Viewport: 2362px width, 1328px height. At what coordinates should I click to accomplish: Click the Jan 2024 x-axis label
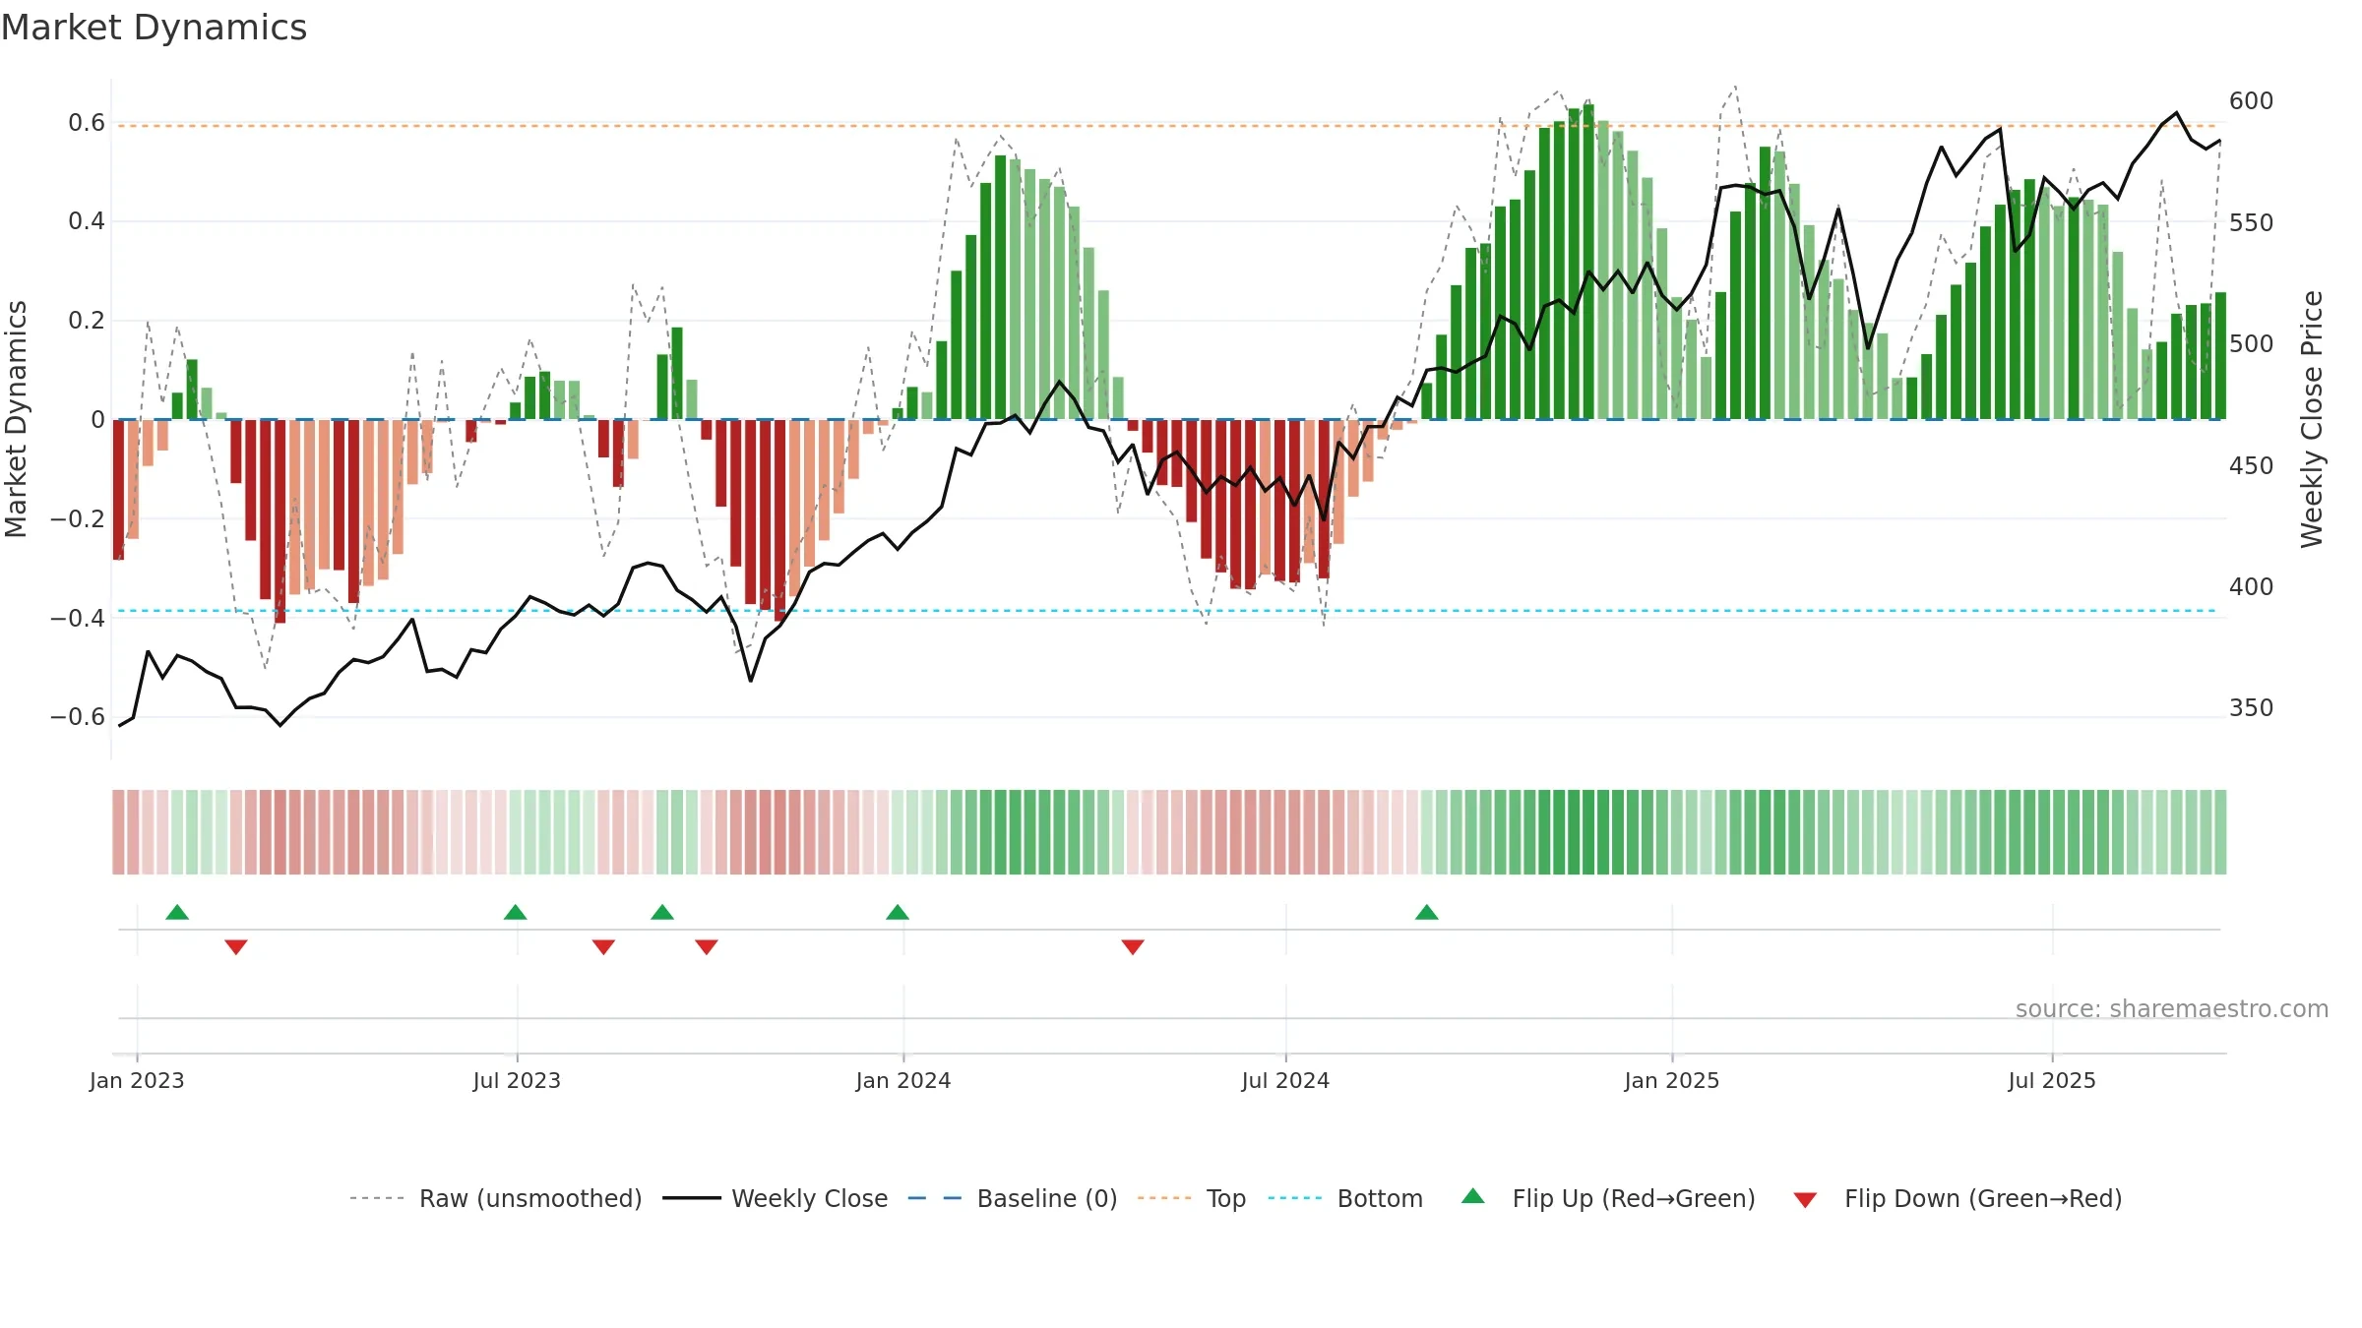pyautogui.click(x=903, y=1080)
